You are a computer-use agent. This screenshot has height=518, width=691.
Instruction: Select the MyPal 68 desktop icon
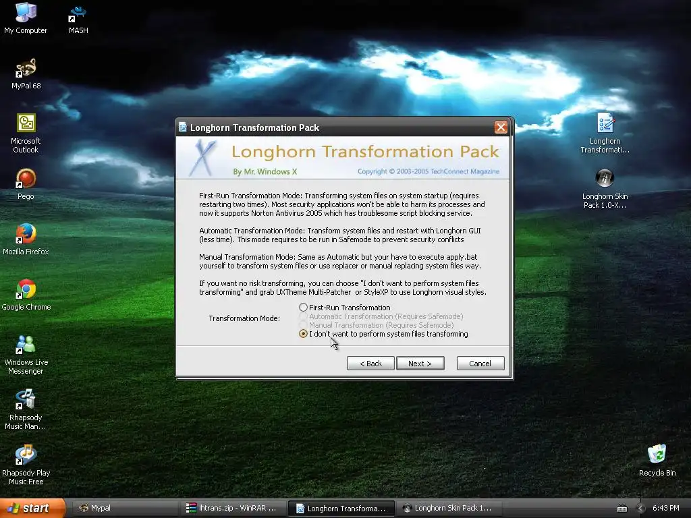click(x=26, y=74)
